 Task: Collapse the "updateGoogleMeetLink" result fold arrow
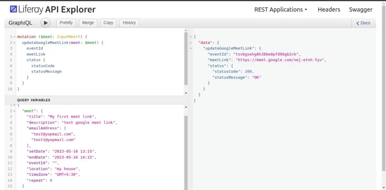click(190, 48)
